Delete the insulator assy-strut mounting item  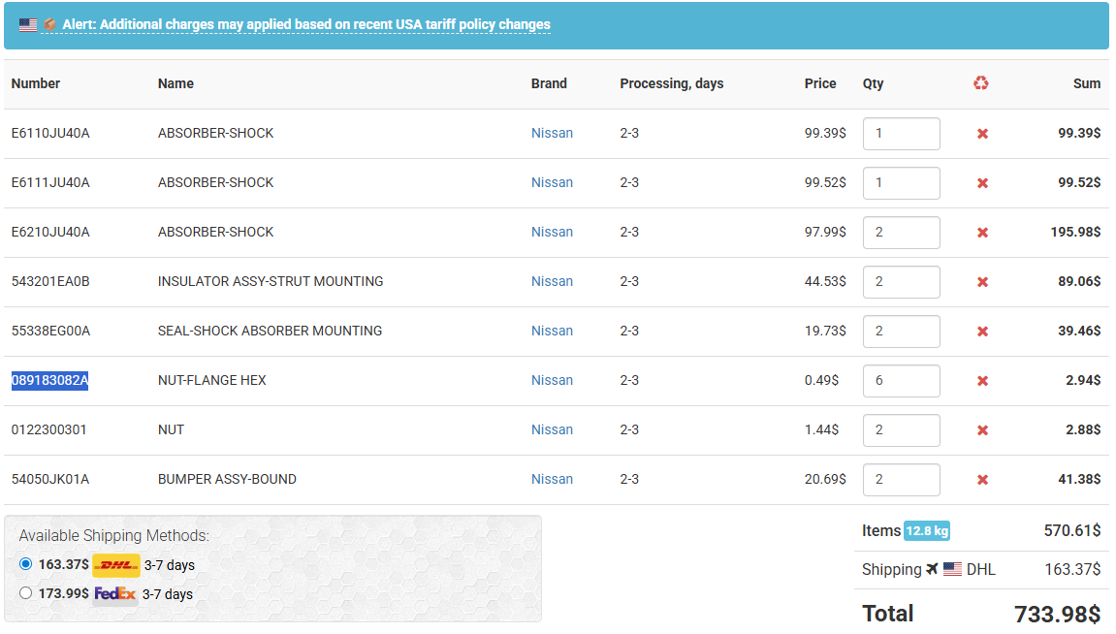982,282
